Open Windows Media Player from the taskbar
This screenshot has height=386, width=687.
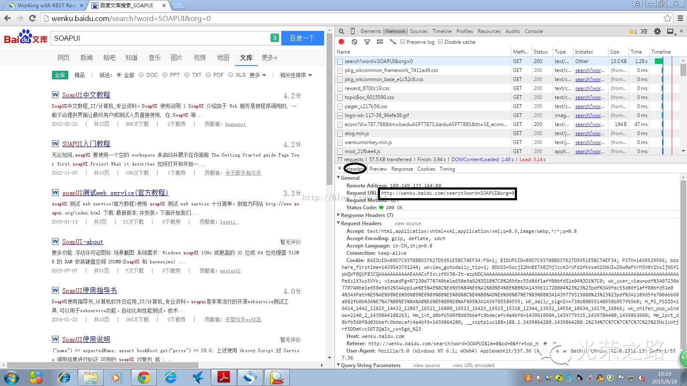(116, 378)
